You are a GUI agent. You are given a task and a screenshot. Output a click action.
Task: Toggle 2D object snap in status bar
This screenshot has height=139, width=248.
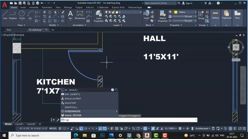(105, 129)
